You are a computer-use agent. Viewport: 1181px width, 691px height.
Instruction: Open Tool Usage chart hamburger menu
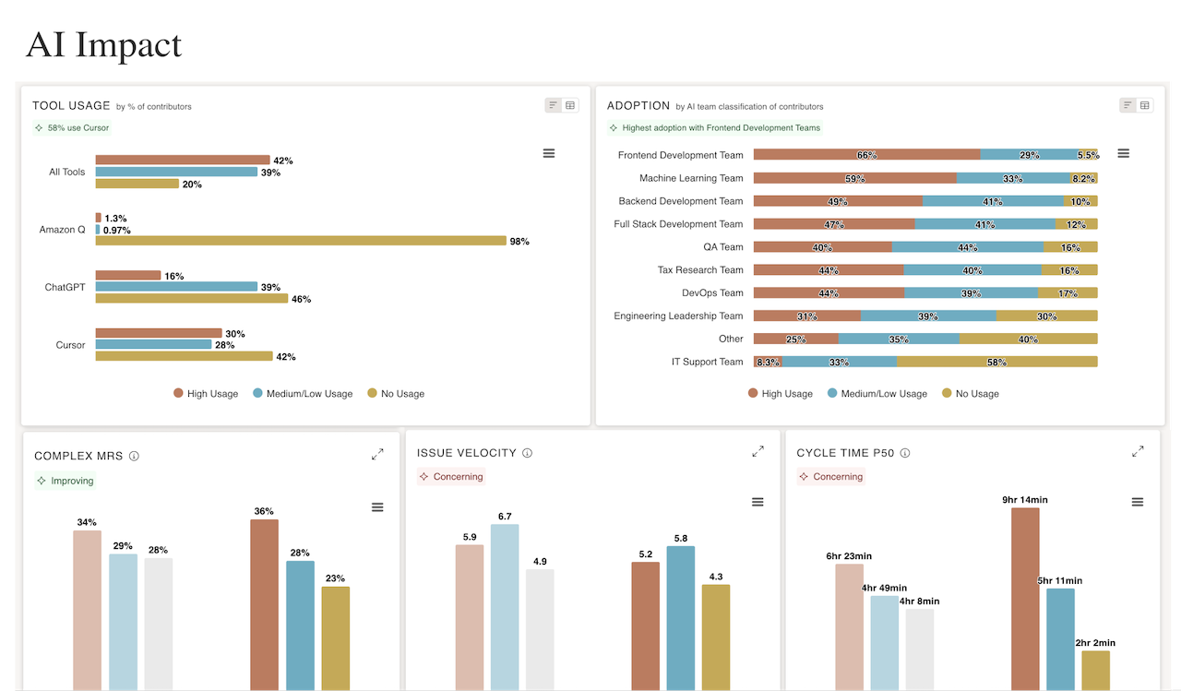tap(549, 153)
